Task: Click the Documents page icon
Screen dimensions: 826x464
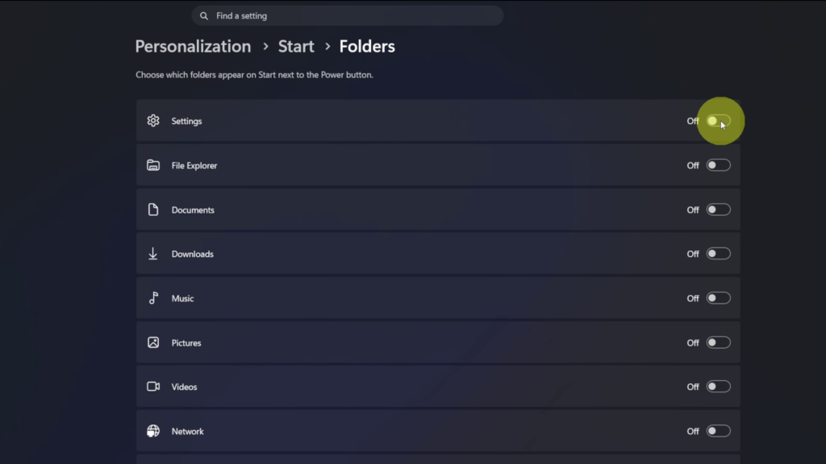Action: [153, 209]
